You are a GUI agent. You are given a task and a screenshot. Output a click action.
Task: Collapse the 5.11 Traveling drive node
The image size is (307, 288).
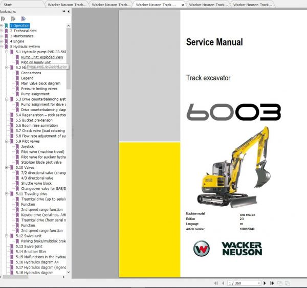(7, 194)
